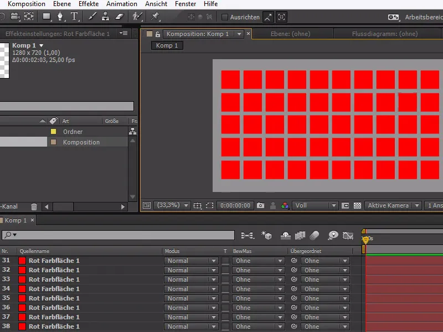Enable motion blur icon in timeline
Image resolution: width=443 pixels, height=332 pixels.
point(315,235)
